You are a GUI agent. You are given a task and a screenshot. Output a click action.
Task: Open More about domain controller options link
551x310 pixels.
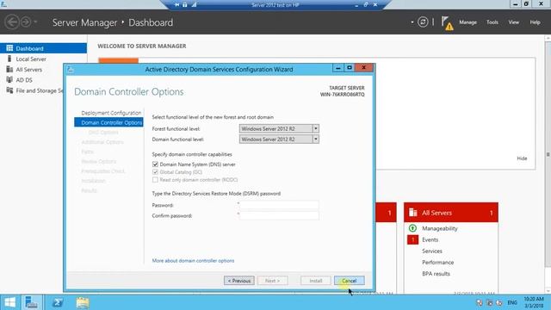point(193,261)
